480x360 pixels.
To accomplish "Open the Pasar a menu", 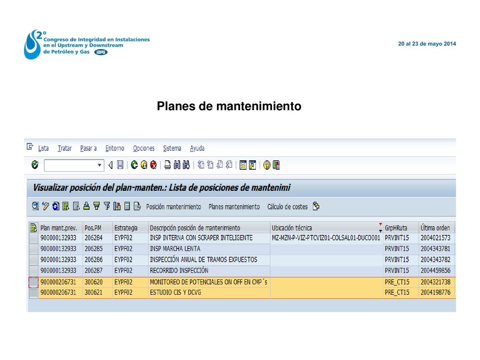I will [89, 148].
